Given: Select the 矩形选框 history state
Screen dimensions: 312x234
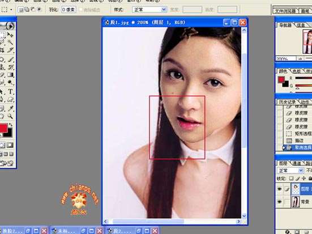Looking at the screenshot, I should click(298, 134).
